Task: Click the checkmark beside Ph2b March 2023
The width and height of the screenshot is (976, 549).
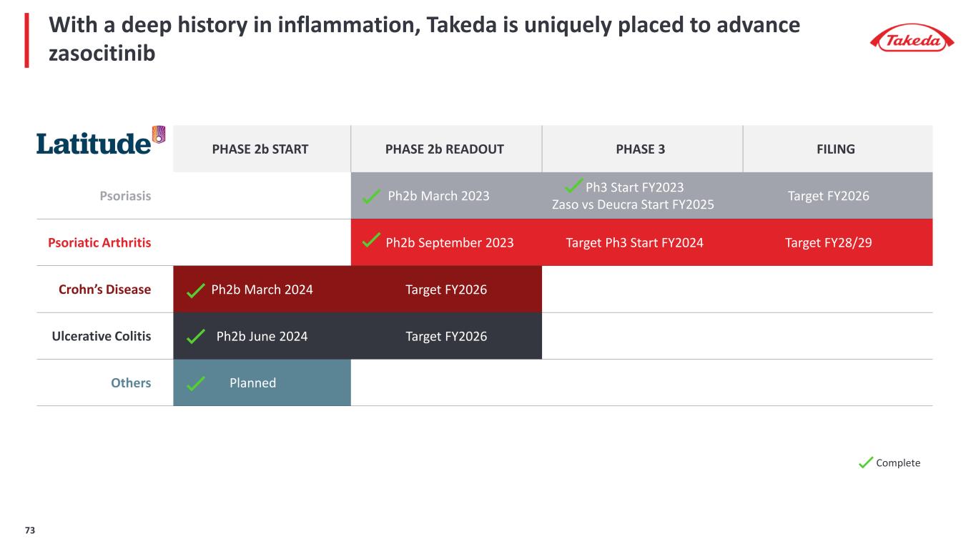Action: coord(370,197)
